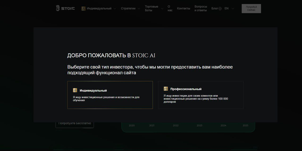Open the EN language selector chevron
302x151 pixels.
(x=233, y=9)
